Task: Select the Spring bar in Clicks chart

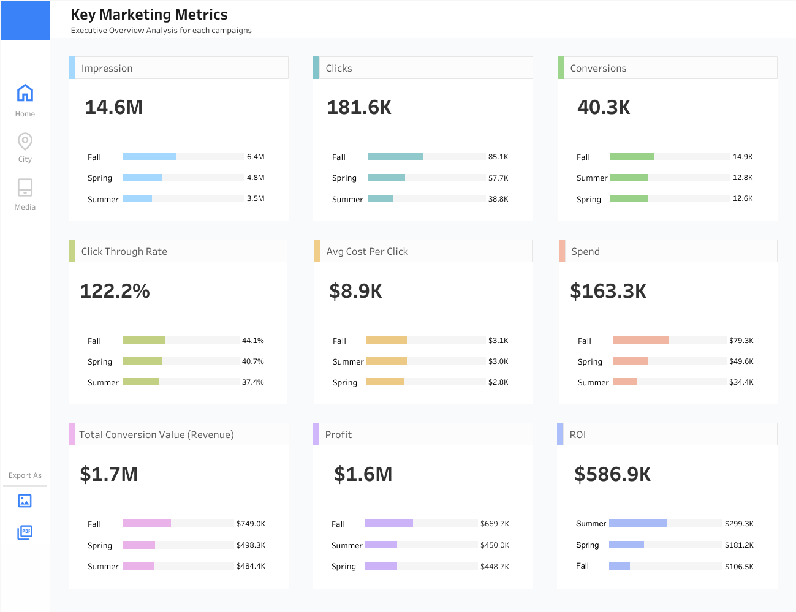Action: [386, 178]
